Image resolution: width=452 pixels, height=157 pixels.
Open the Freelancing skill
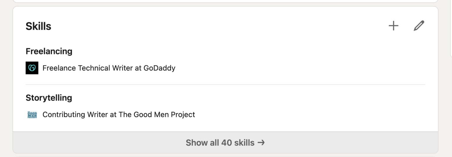tap(49, 51)
